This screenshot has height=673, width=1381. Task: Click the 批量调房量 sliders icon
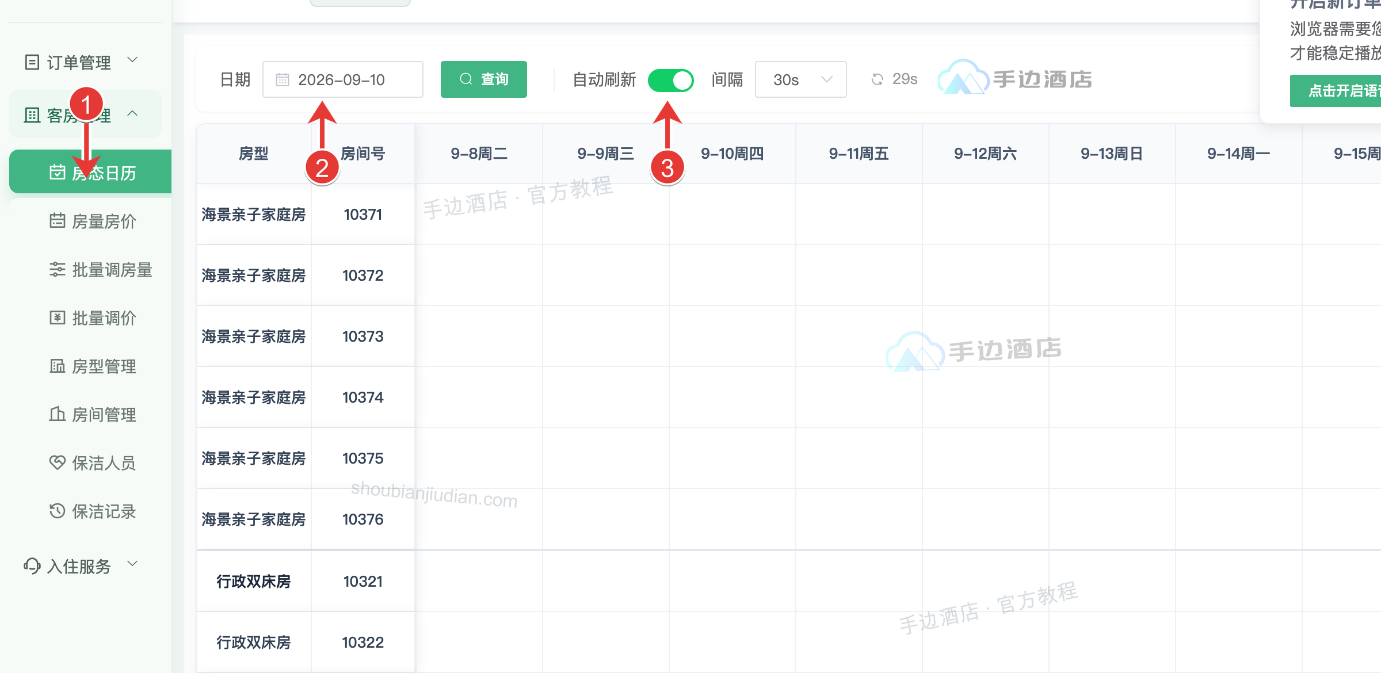tap(58, 269)
